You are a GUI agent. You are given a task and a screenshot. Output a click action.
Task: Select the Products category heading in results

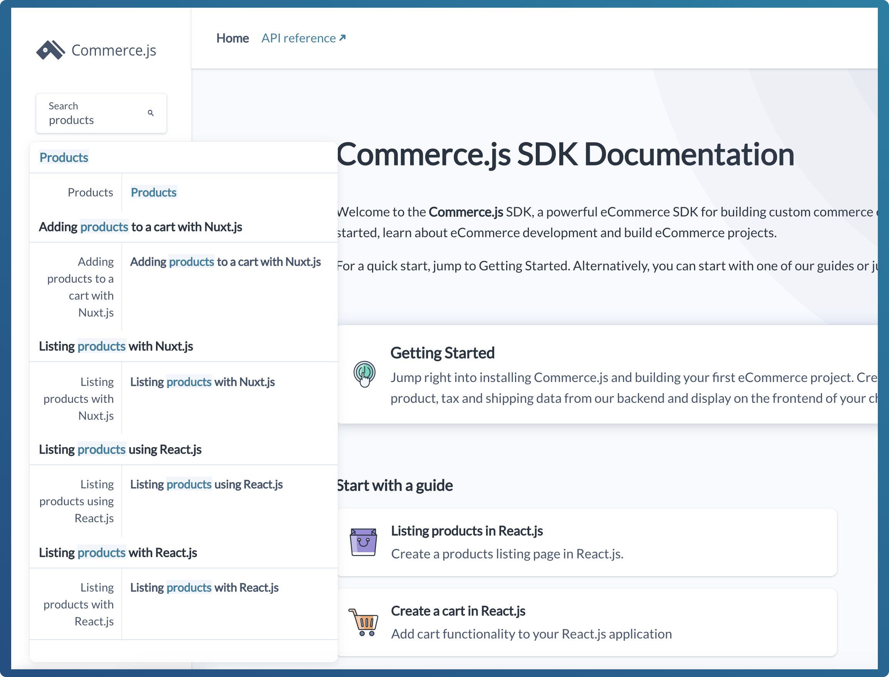point(64,158)
